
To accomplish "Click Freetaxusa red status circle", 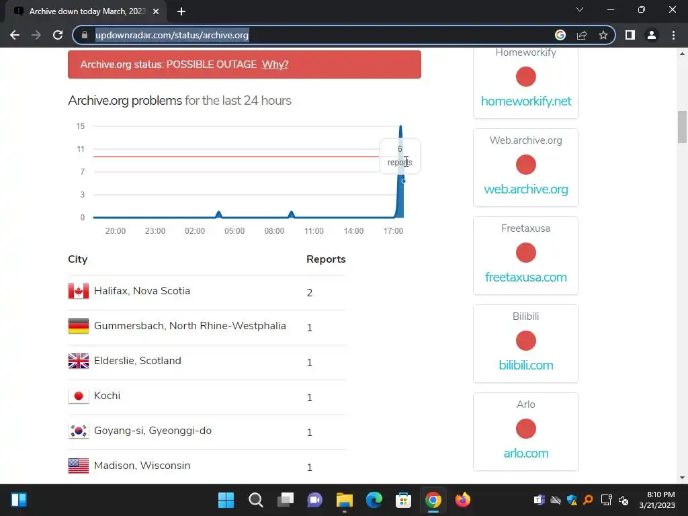I will pyautogui.click(x=525, y=253).
